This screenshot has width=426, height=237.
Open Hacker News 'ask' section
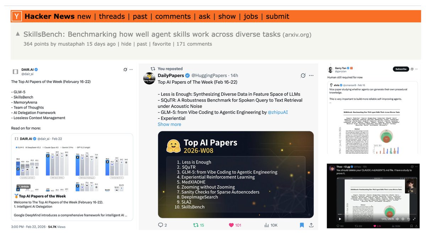(x=204, y=16)
